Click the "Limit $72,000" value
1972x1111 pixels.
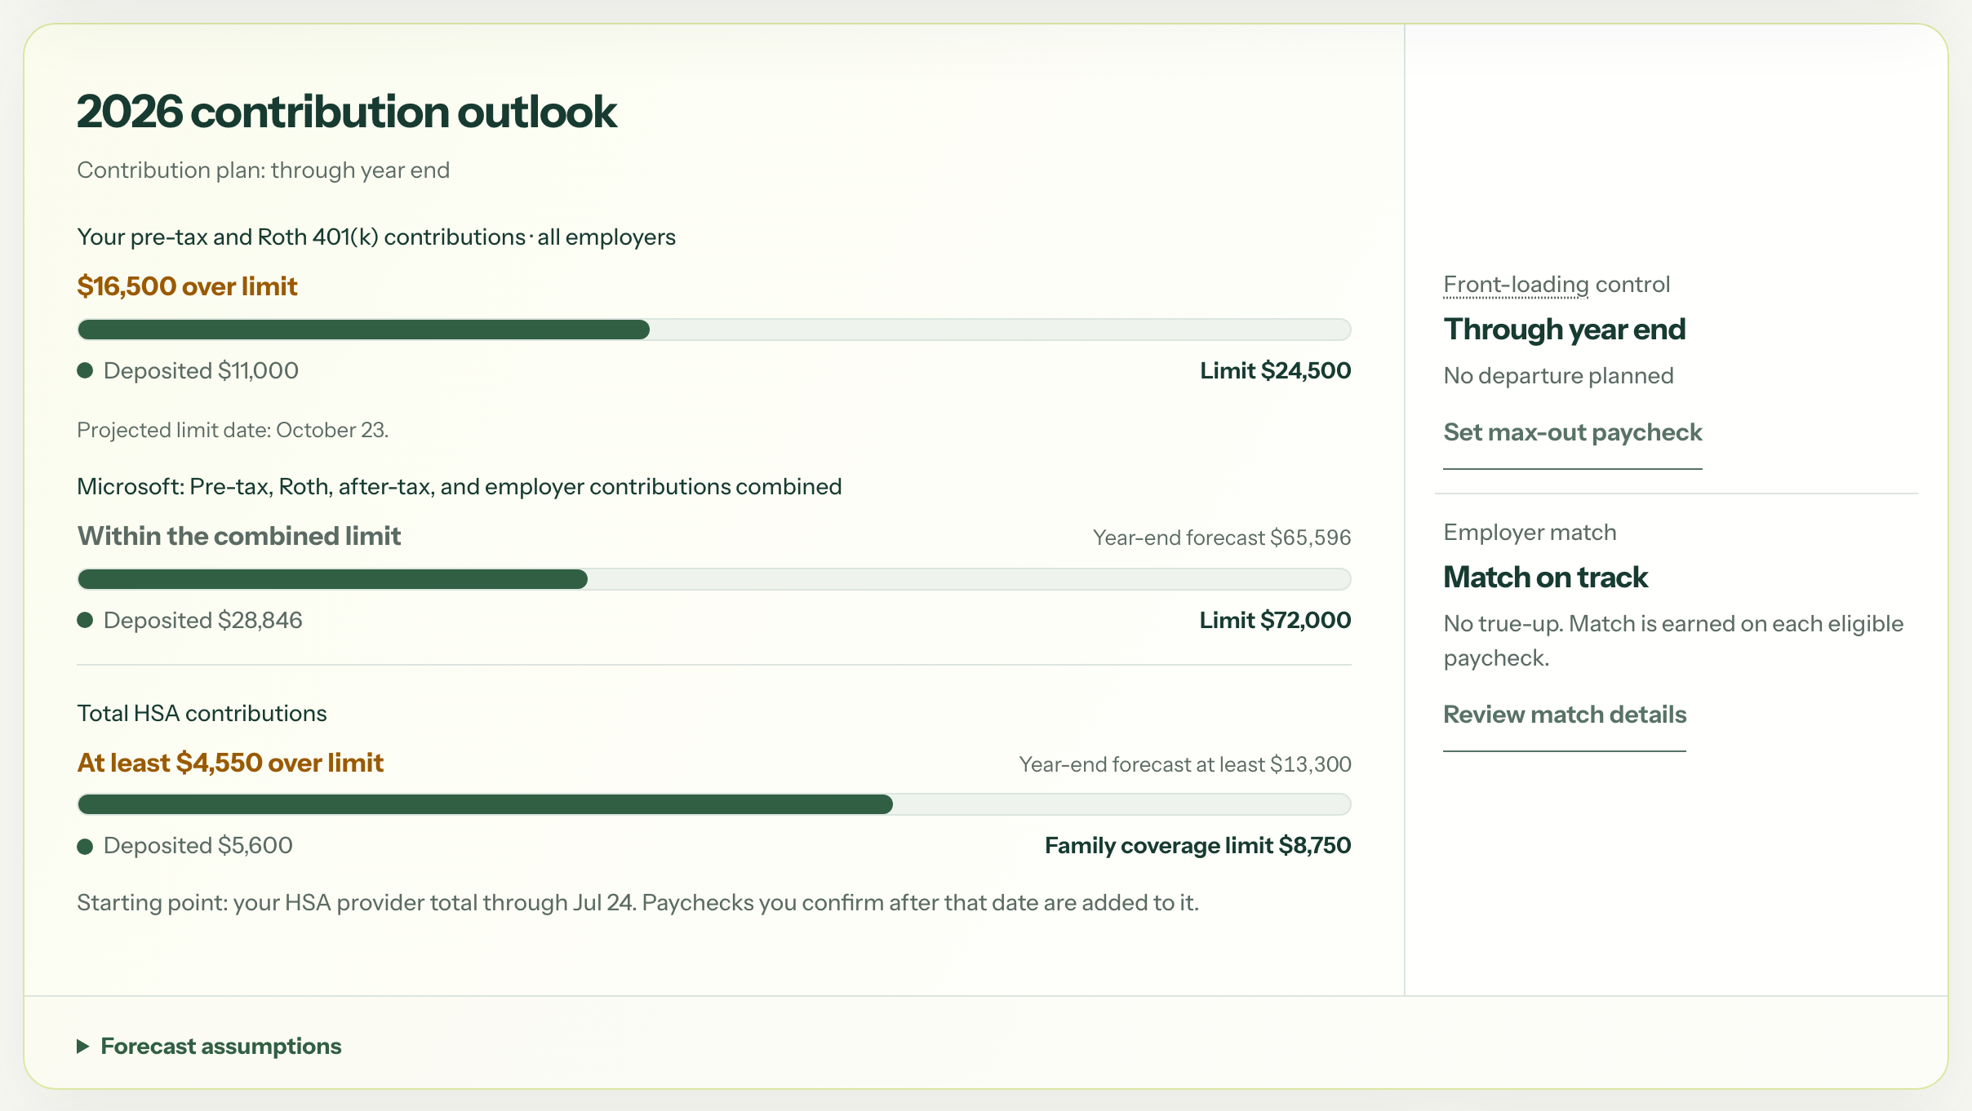click(x=1275, y=620)
